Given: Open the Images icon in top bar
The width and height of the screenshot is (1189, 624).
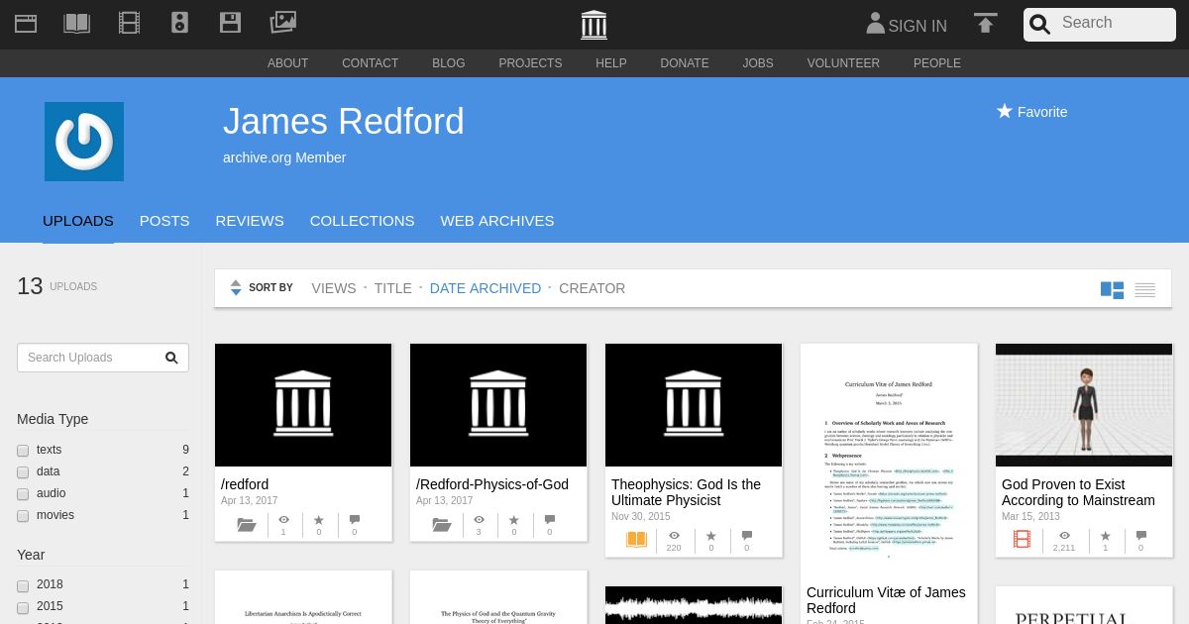Looking at the screenshot, I should tap(283, 22).
